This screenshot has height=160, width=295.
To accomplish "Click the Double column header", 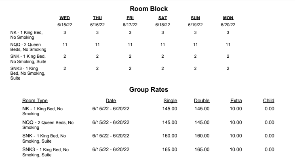I will (x=202, y=101).
